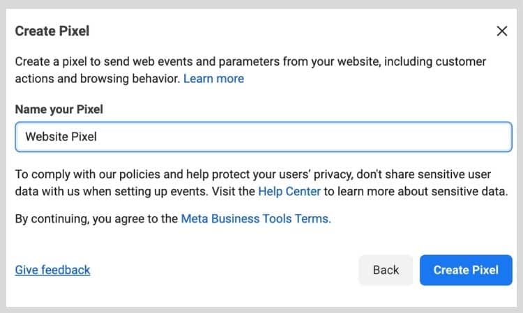Click the Give feedback link

[x=53, y=270]
